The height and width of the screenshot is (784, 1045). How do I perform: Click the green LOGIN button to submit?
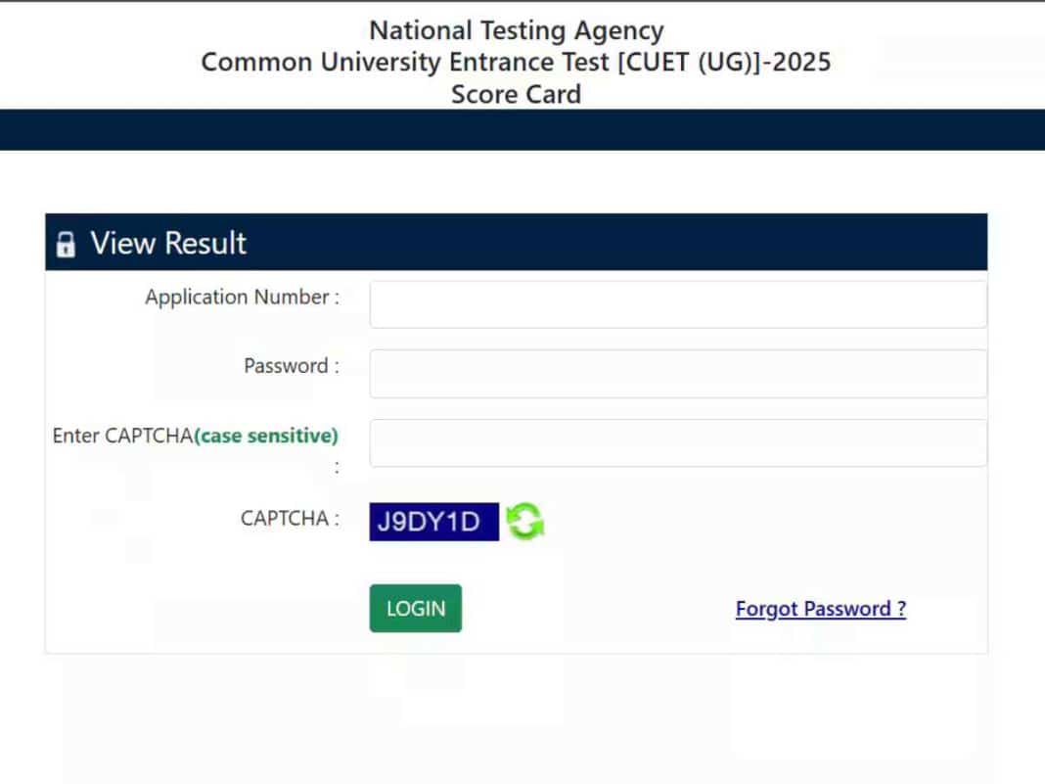[x=415, y=608]
